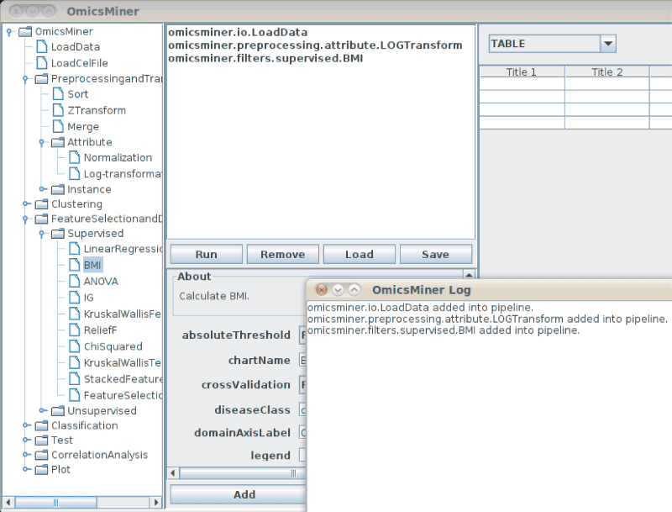Collapse the Supervised folder
This screenshot has height=512, width=672.
click(41, 234)
